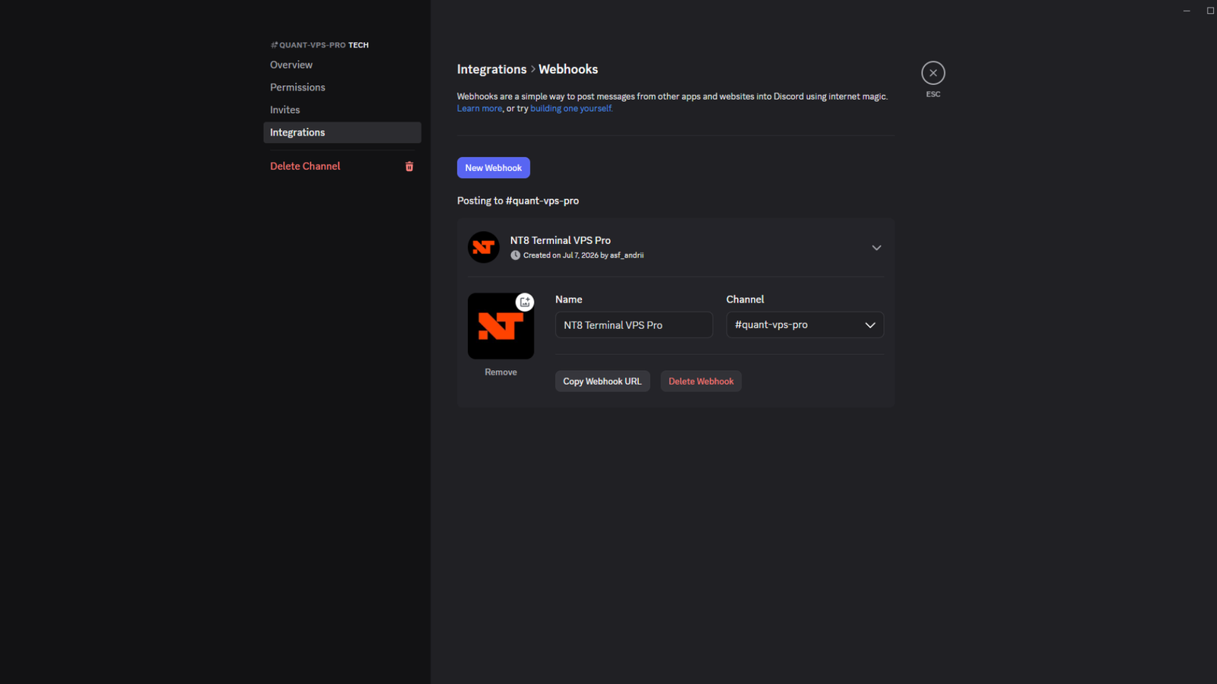Click the small NT avatar in webhook header
Screen dimensions: 1217x684
[x=484, y=248]
